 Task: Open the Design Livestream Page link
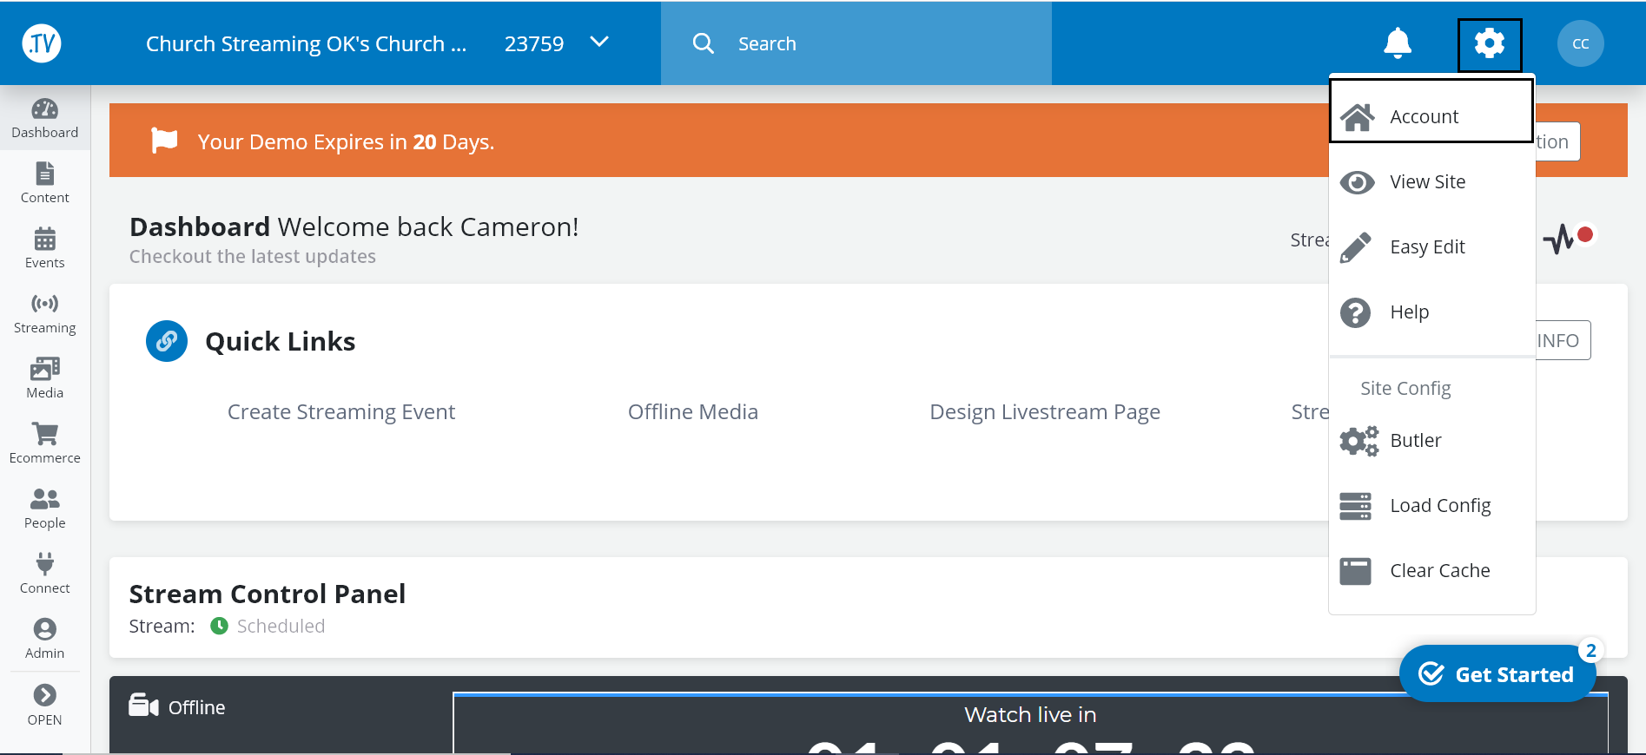[x=1044, y=412]
